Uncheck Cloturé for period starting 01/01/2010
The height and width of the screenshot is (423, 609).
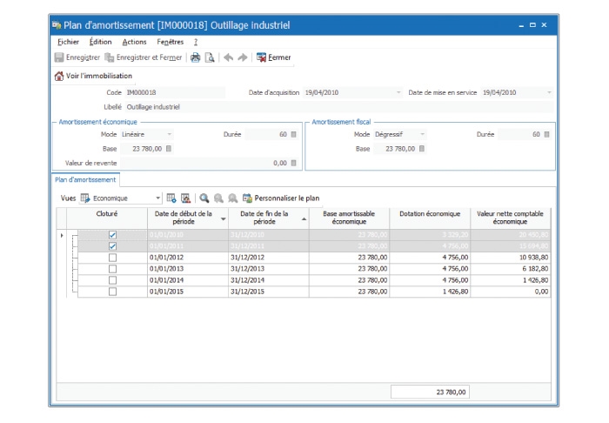tap(112, 235)
